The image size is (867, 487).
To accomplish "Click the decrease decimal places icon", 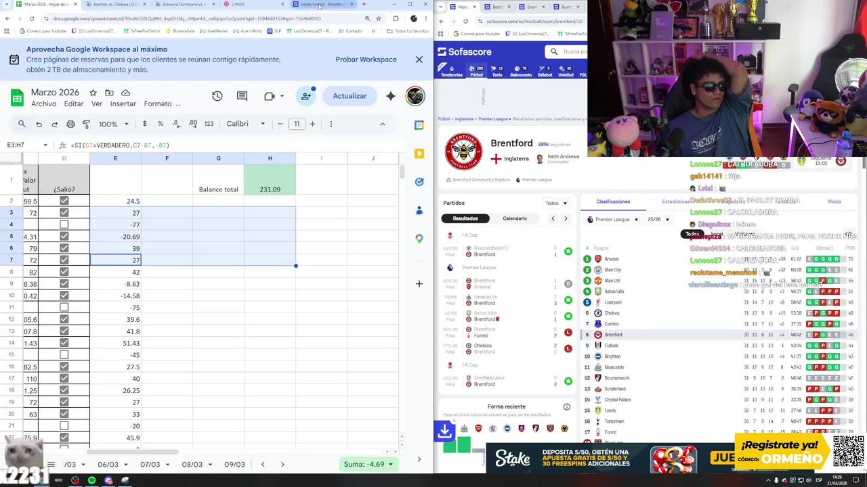I will [x=176, y=124].
